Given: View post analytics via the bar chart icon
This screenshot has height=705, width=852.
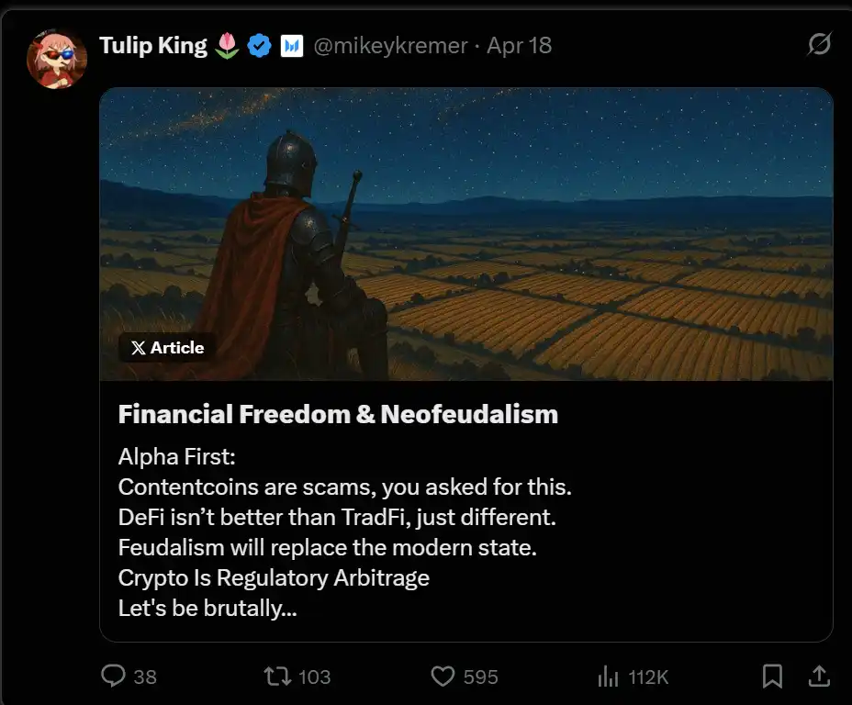Looking at the screenshot, I should tap(608, 677).
